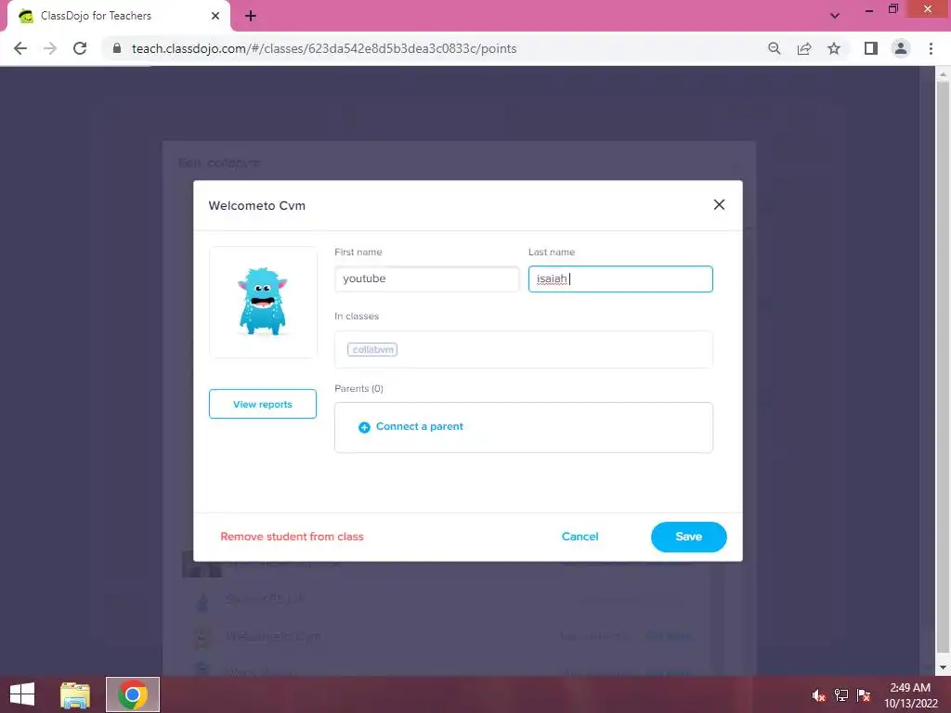
Task: Open View reports for this student
Action: coord(263,404)
